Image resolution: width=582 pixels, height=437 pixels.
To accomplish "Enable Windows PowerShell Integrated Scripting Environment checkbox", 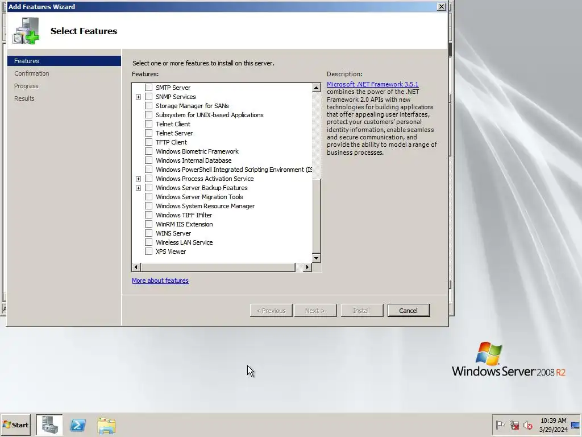I will click(148, 170).
